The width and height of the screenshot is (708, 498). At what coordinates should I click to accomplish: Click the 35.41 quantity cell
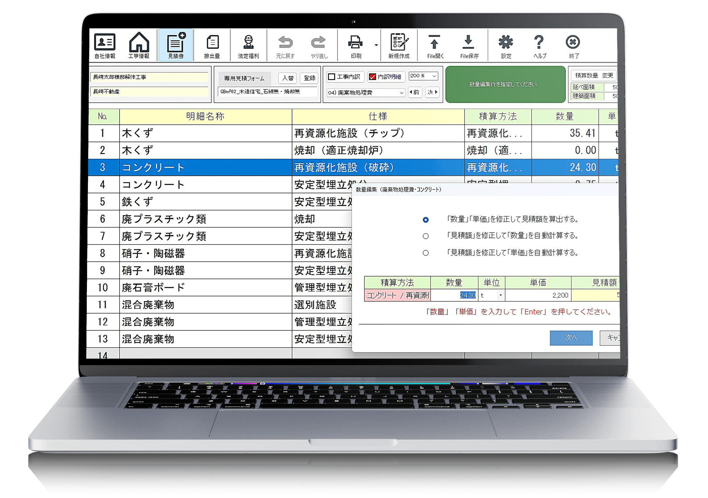pos(565,133)
